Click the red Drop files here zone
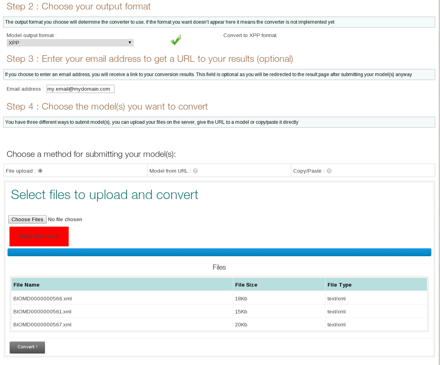This screenshot has height=365, width=440. [39, 236]
